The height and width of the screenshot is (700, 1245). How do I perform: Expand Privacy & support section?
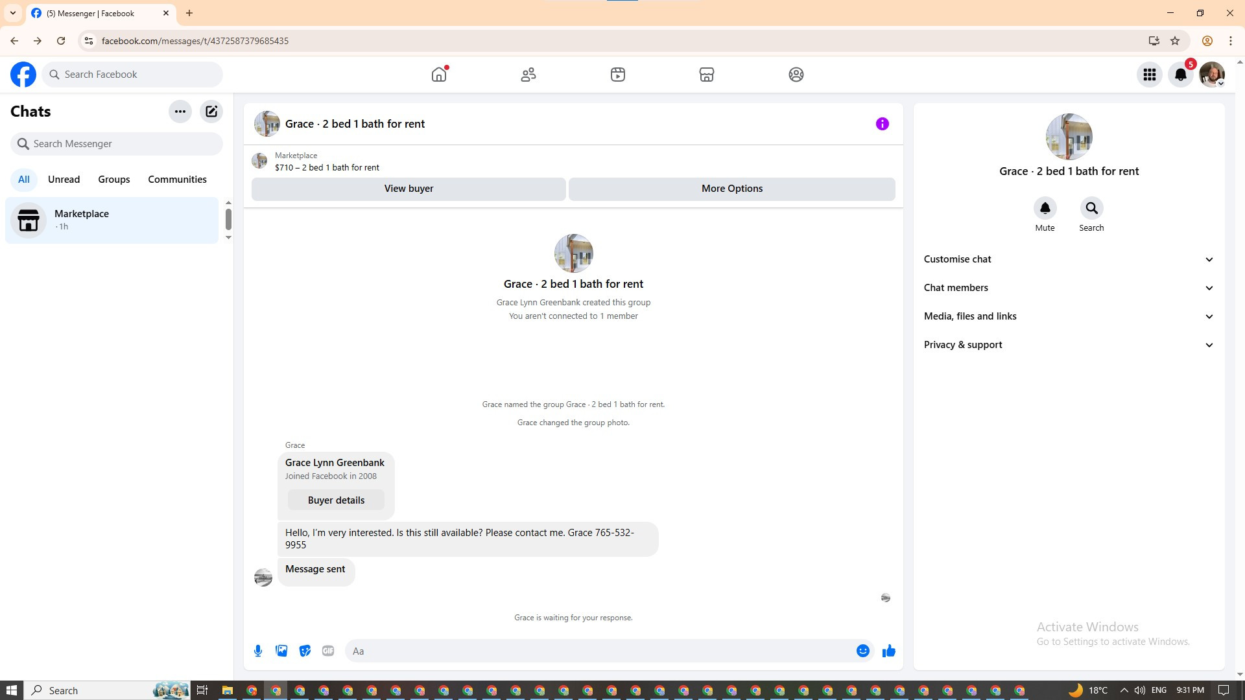[1069, 345]
